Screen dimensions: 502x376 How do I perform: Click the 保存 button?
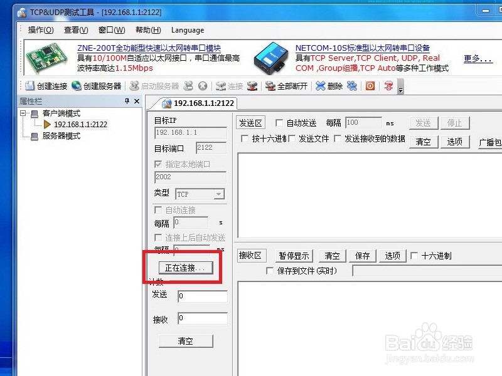pyautogui.click(x=363, y=256)
